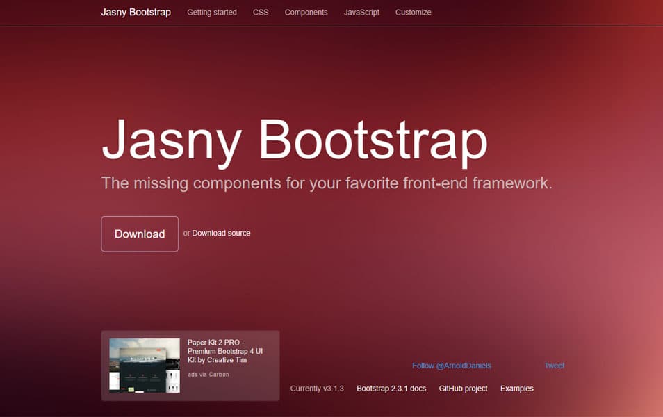Screen dimensions: 663x417
Task: Click the Tweet button
Action: pyautogui.click(x=554, y=365)
